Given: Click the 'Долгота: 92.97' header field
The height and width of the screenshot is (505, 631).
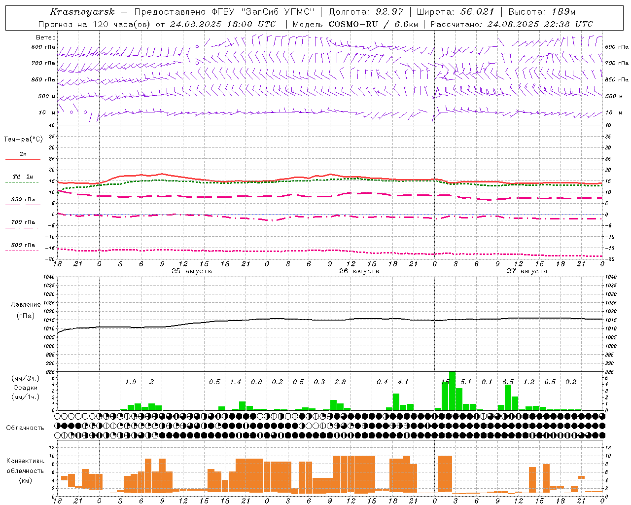Looking at the screenshot, I should point(366,12).
